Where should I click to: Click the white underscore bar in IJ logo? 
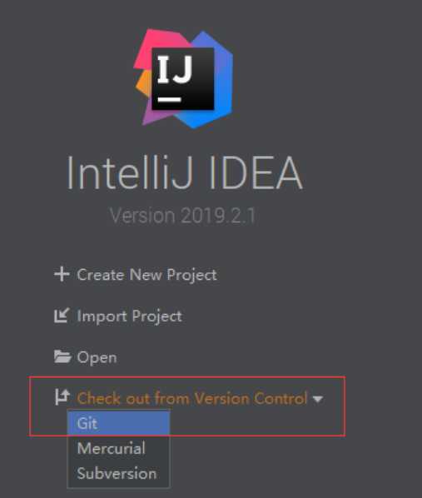pos(169,100)
